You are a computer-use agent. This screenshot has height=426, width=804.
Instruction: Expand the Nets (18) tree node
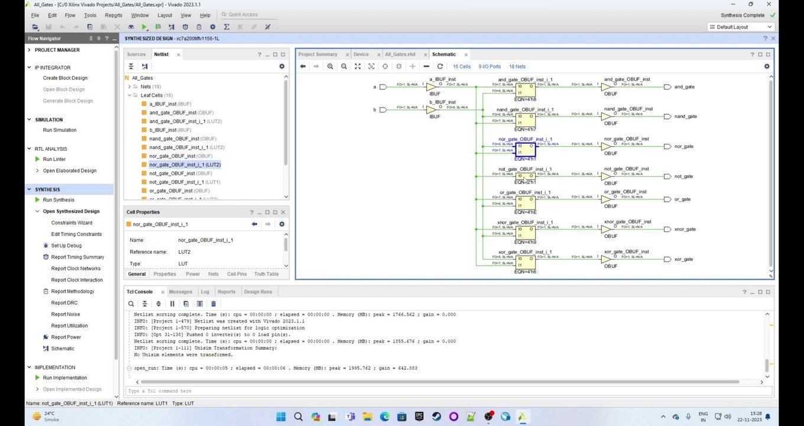[129, 86]
